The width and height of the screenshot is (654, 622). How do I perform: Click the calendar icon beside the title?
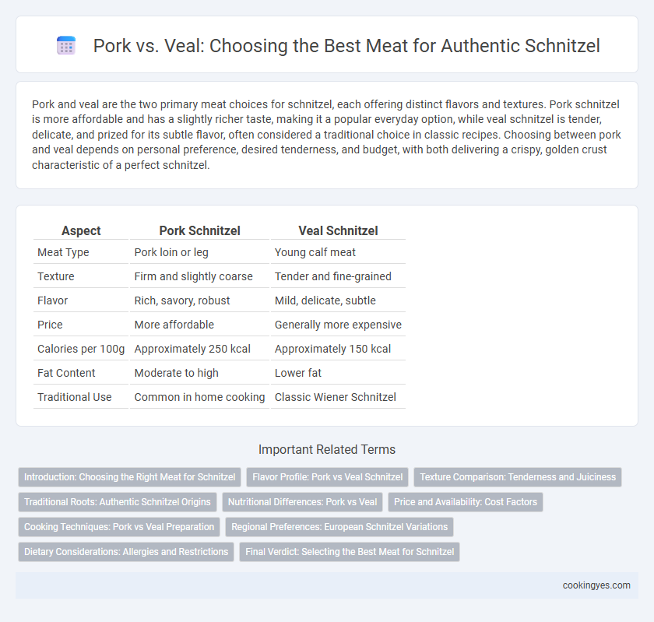point(66,45)
